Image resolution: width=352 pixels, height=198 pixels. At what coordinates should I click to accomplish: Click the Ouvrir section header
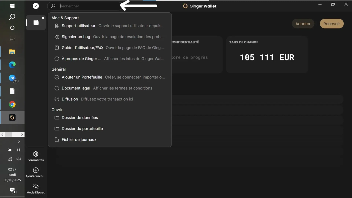57,110
